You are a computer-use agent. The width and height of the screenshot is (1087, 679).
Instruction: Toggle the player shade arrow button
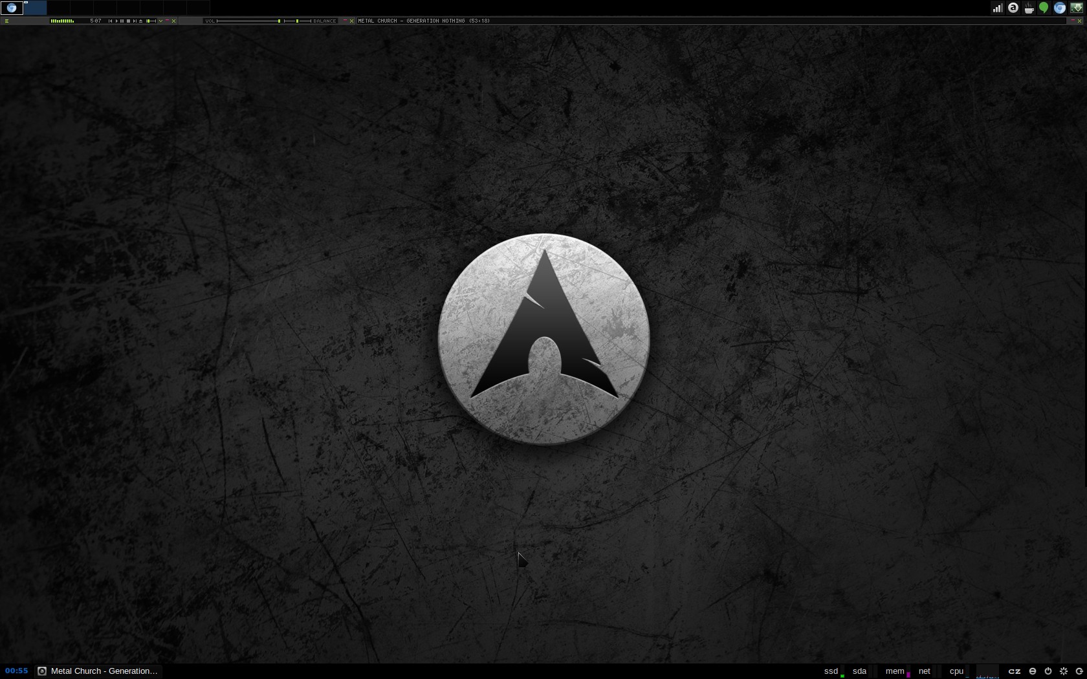(x=160, y=21)
